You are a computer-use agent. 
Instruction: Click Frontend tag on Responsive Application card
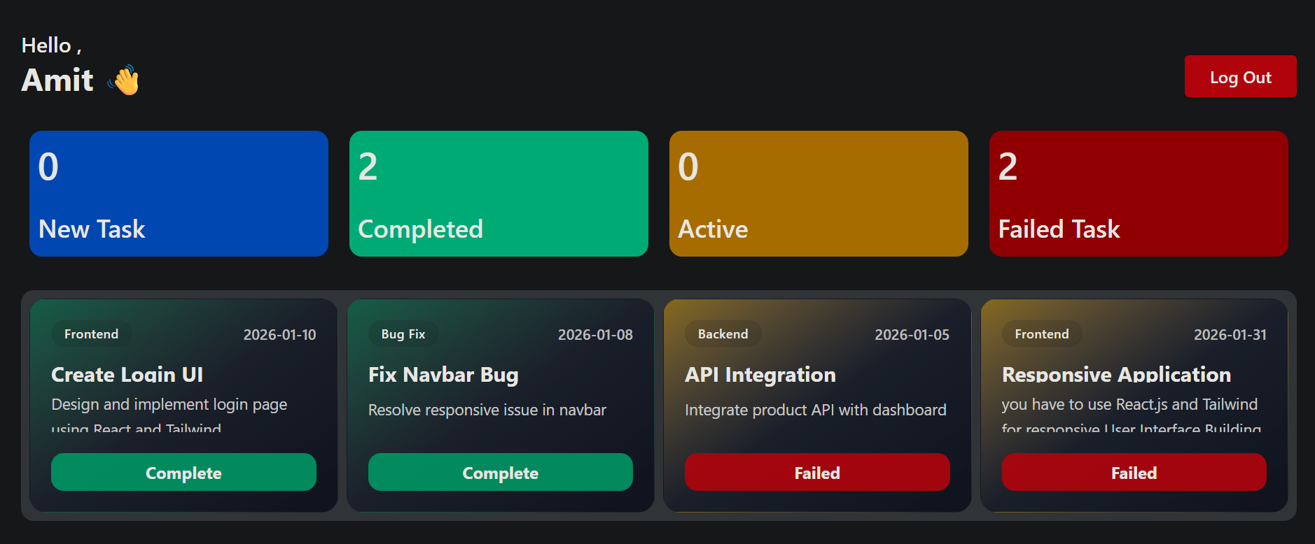pyautogui.click(x=1041, y=334)
